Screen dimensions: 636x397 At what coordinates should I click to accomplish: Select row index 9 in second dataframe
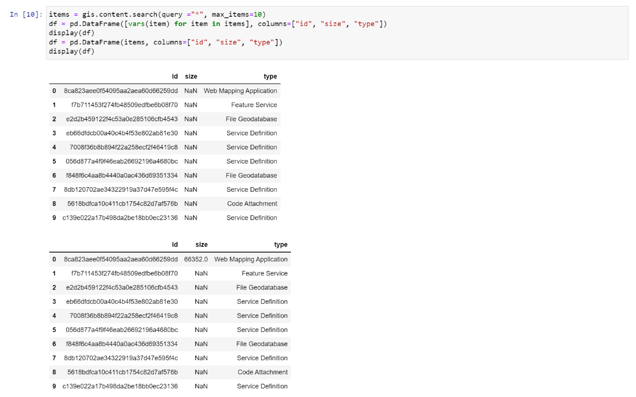[x=54, y=386]
